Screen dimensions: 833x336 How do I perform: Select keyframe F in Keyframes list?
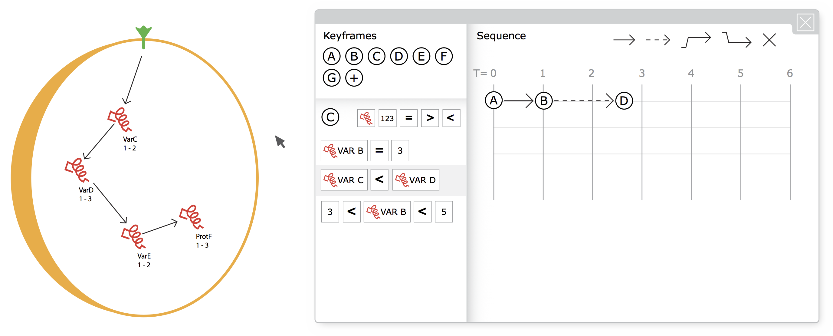click(x=444, y=56)
